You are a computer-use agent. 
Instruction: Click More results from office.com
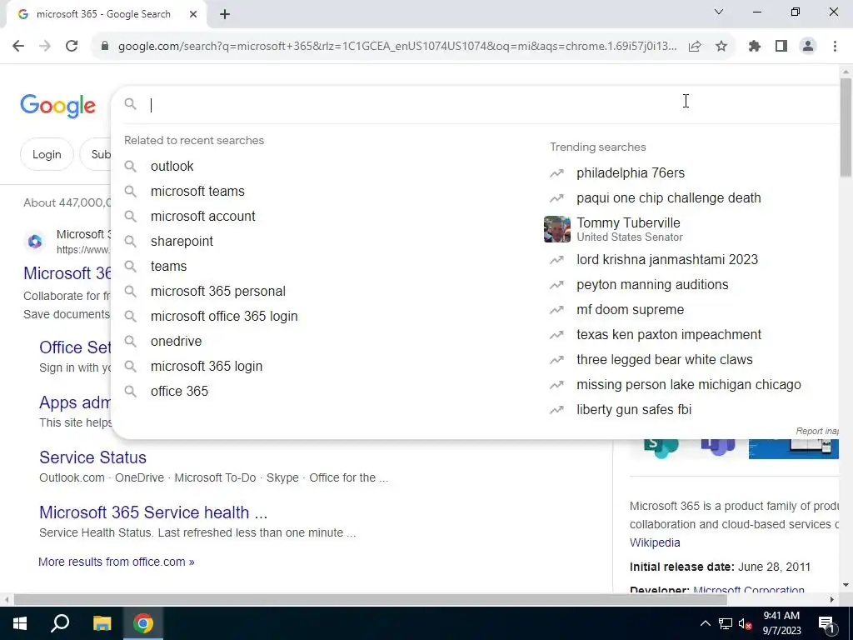117,562
